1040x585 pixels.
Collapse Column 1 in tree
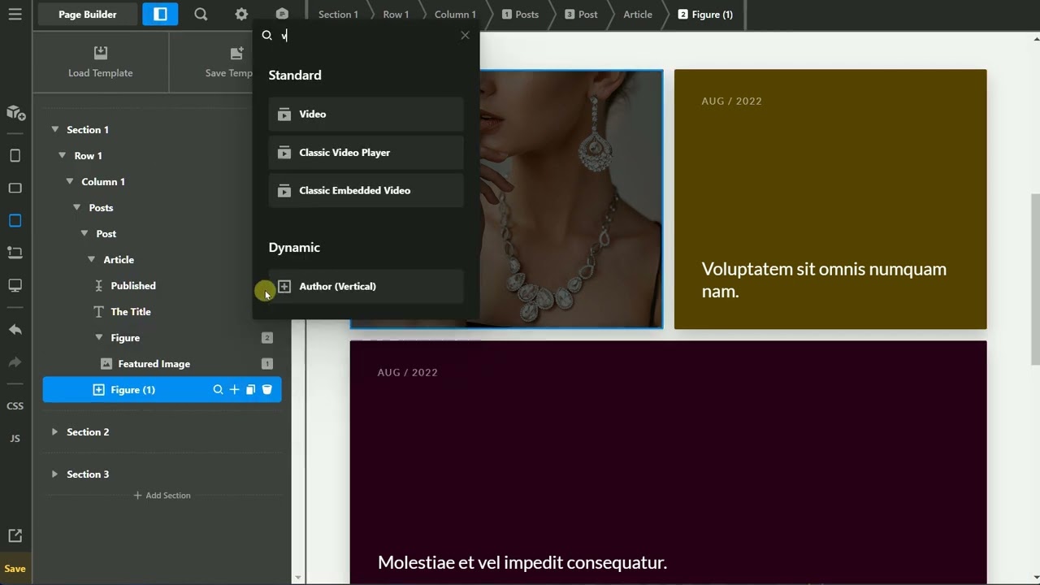coord(70,181)
